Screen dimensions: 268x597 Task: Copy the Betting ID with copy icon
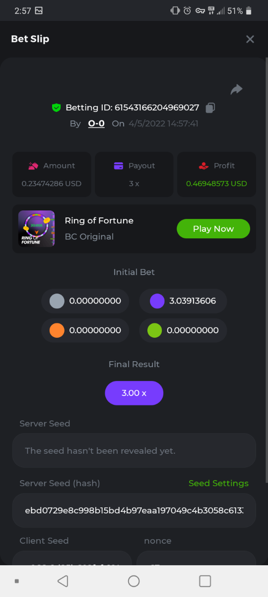(210, 107)
